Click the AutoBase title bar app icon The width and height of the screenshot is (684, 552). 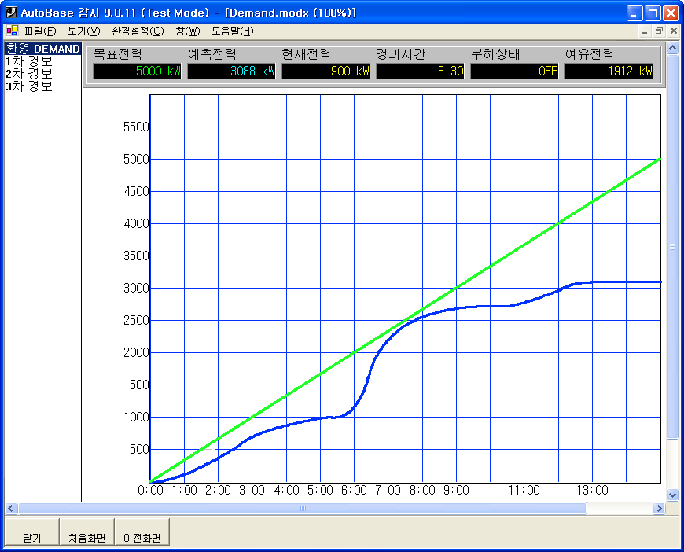pyautogui.click(x=11, y=13)
